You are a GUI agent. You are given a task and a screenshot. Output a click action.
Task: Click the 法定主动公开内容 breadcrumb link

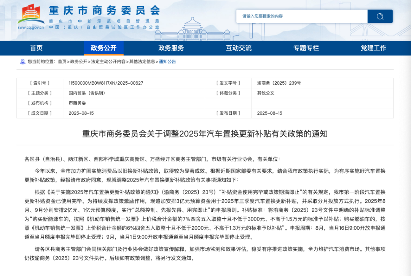pos(108,62)
